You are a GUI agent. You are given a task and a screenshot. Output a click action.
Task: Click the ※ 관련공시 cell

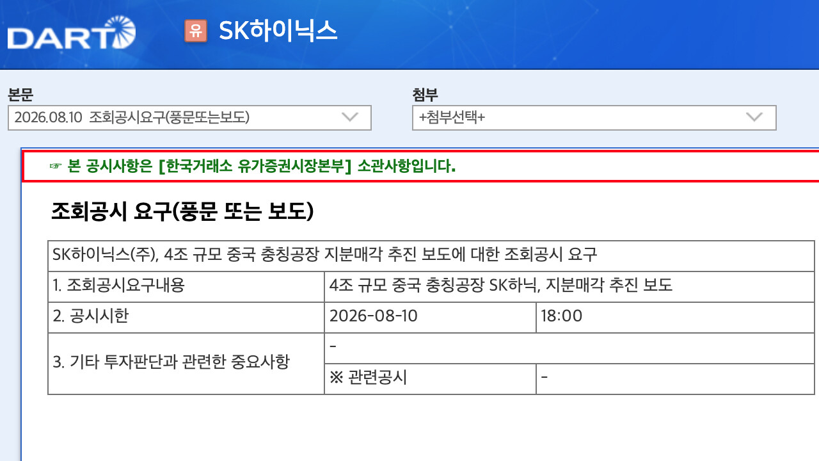pos(430,379)
